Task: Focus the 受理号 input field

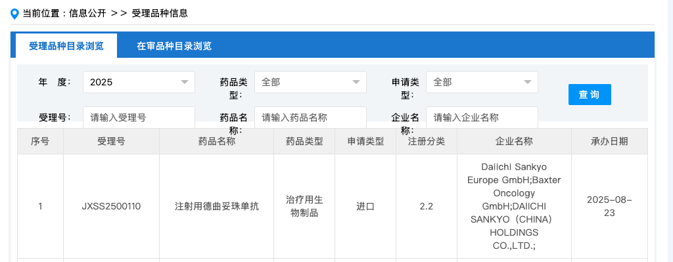Action: click(139, 118)
